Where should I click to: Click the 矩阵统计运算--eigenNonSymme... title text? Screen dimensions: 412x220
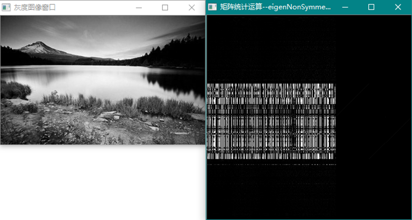[275, 7]
